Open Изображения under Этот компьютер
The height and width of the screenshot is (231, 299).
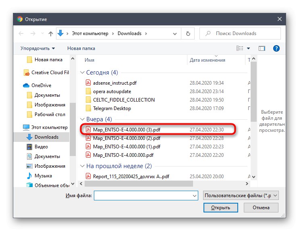coord(46,166)
